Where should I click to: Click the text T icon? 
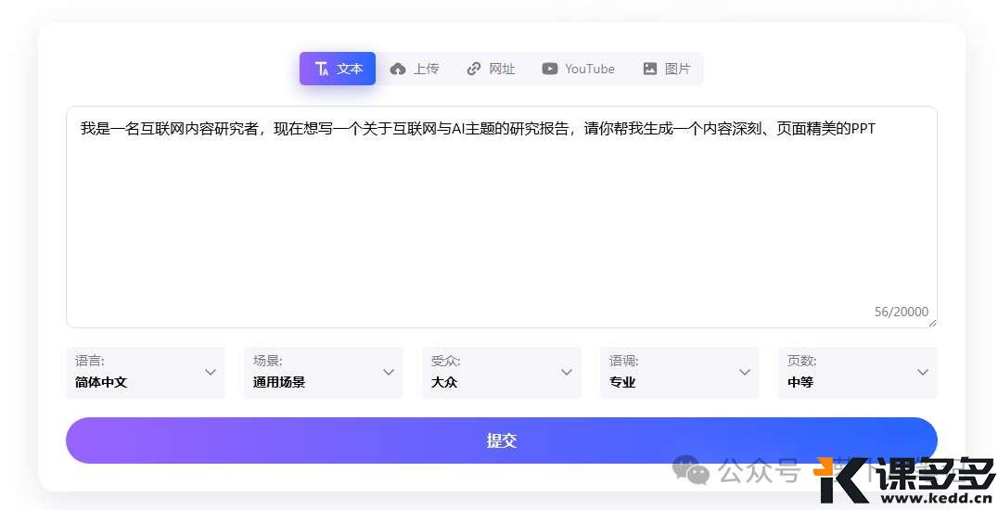click(322, 69)
